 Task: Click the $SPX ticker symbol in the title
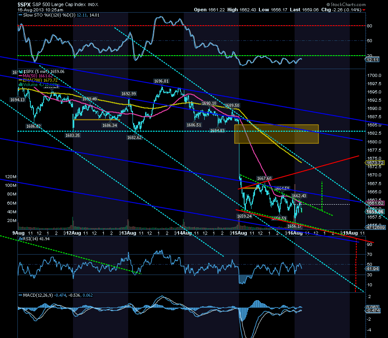point(24,4)
